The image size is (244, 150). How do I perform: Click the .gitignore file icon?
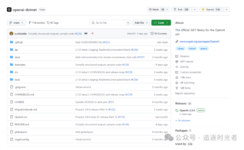12,87
